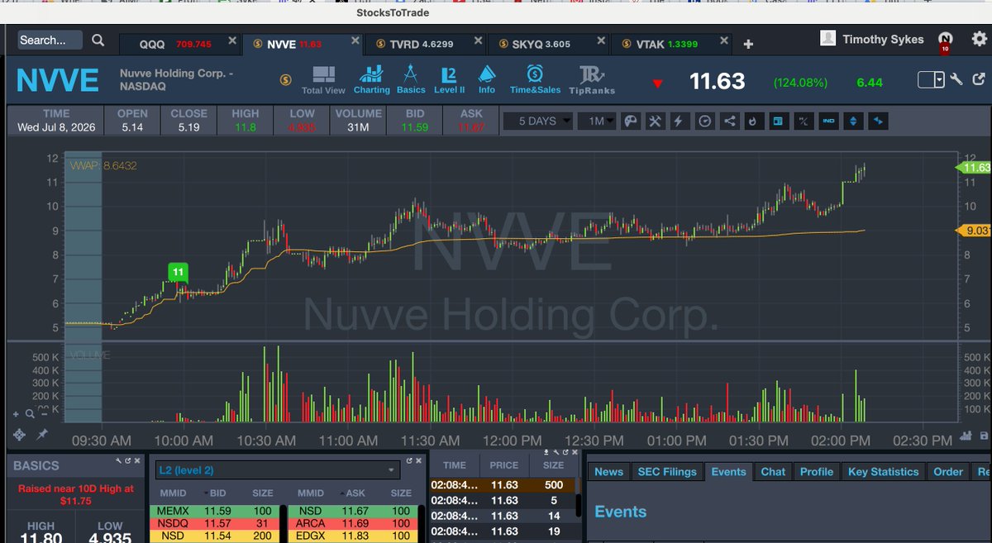Open the Chat tab
The height and width of the screenshot is (543, 992).
tap(773, 472)
